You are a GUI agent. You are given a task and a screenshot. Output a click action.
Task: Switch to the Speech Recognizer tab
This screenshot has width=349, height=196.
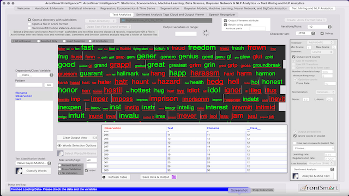[x=222, y=15]
